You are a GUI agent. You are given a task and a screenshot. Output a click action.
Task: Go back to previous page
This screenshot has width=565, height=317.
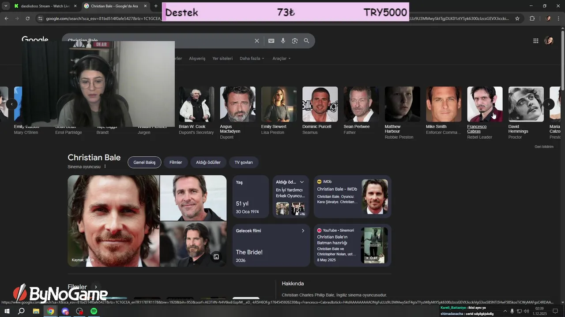(x=6, y=18)
